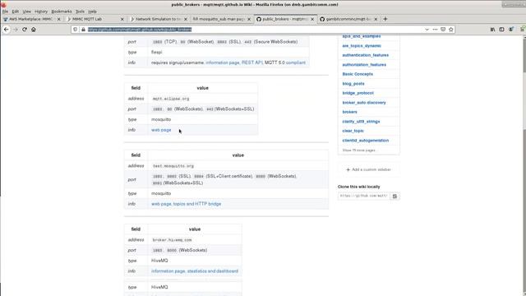Open mqtt.eclipse.org web page link
This screenshot has height=296, width=526.
pyautogui.click(x=161, y=130)
